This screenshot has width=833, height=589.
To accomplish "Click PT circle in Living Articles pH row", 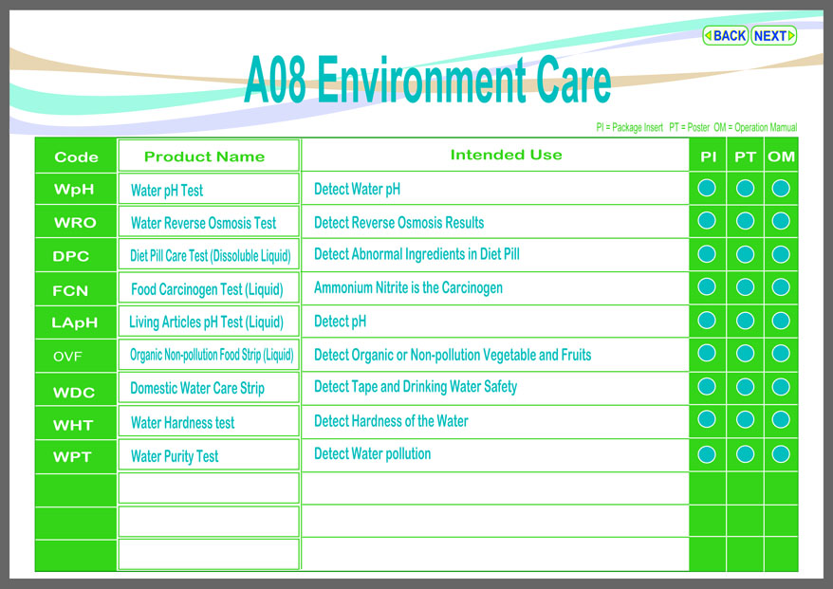I will click(x=745, y=321).
